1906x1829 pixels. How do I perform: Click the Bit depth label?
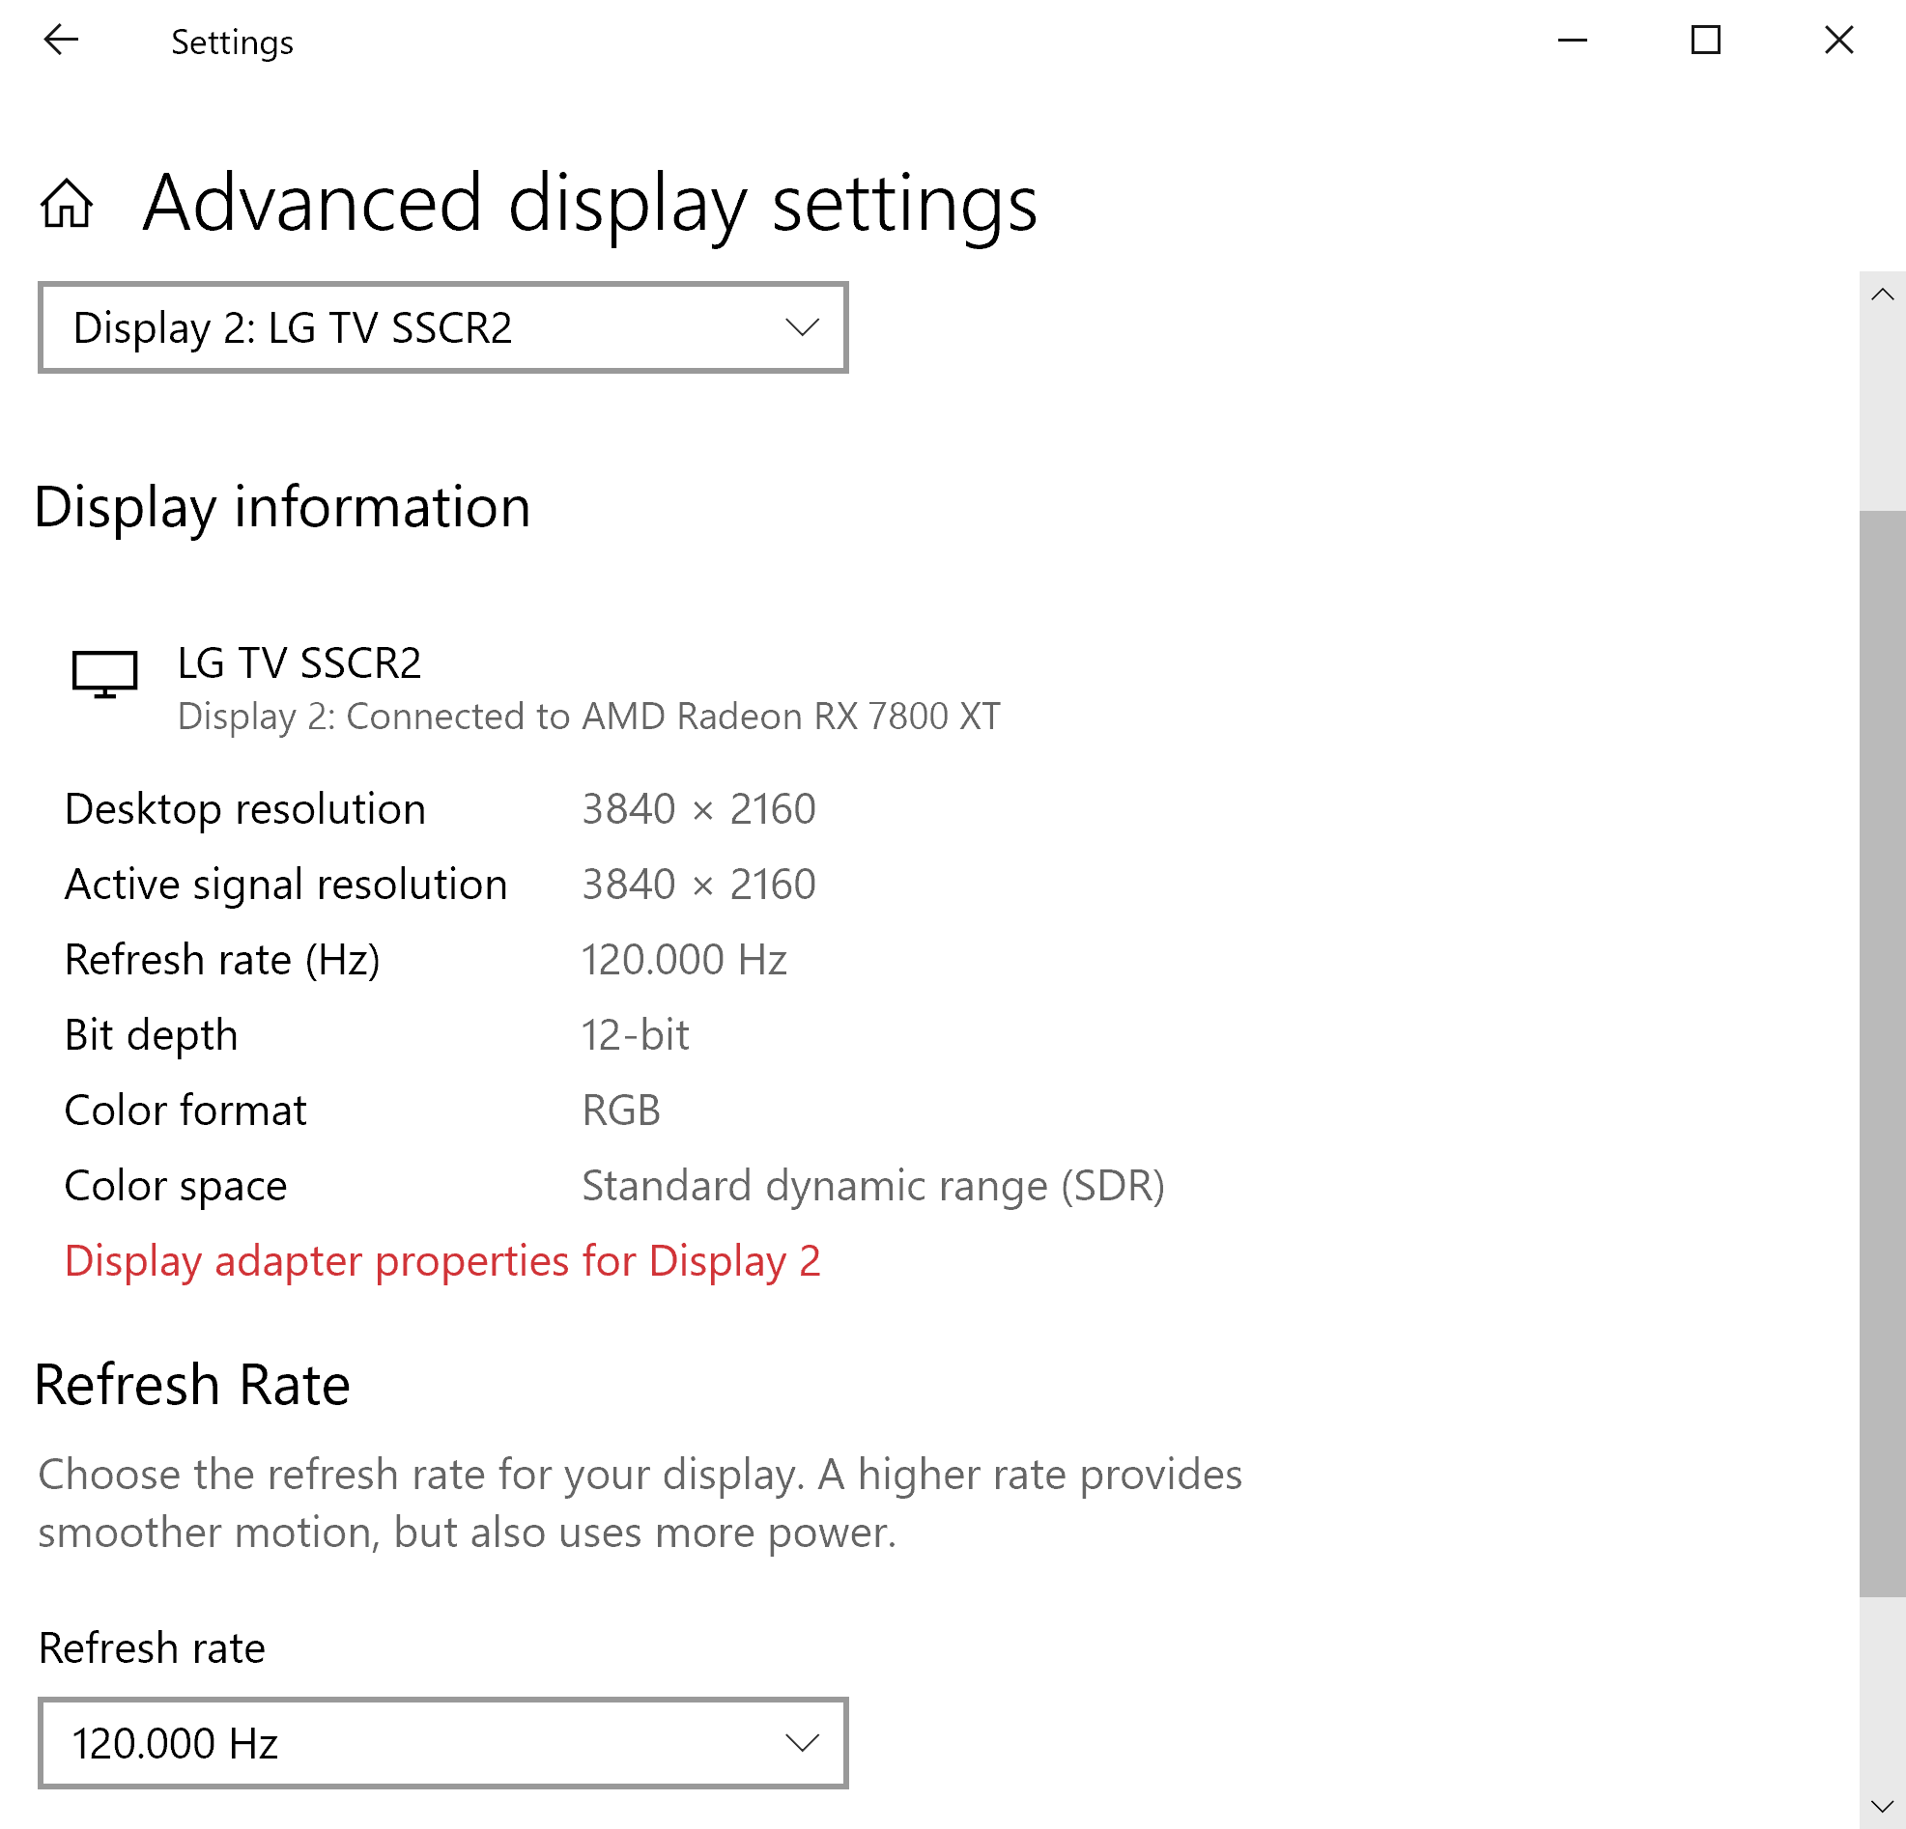[x=151, y=1035]
